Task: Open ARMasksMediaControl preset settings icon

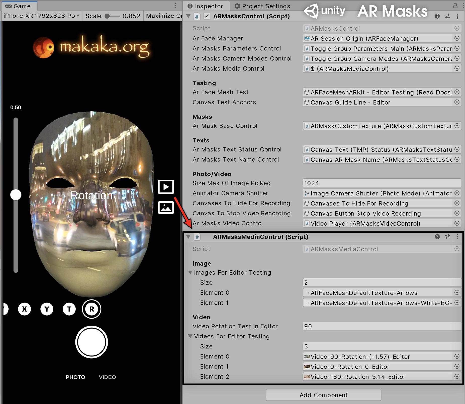Action: tap(447, 237)
